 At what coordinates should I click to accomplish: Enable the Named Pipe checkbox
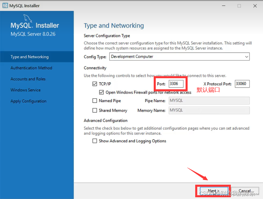click(x=95, y=100)
